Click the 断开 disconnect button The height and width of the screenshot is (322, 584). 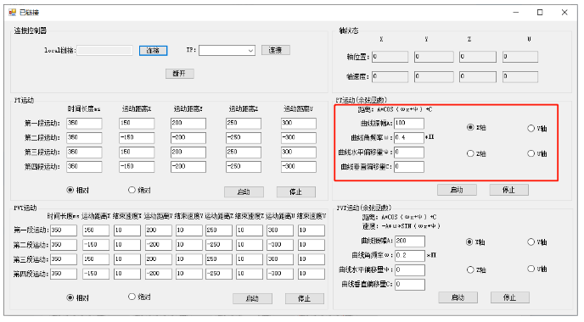tap(179, 73)
